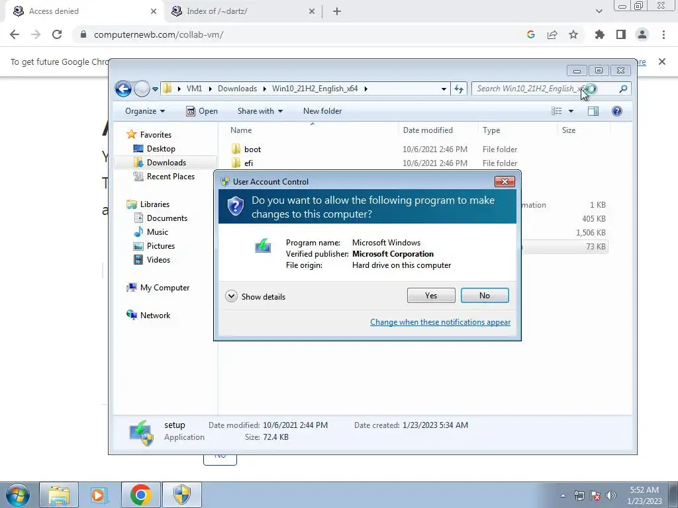Screen dimensions: 678x508
Task: Toggle the preview pane
Action: 593,111
